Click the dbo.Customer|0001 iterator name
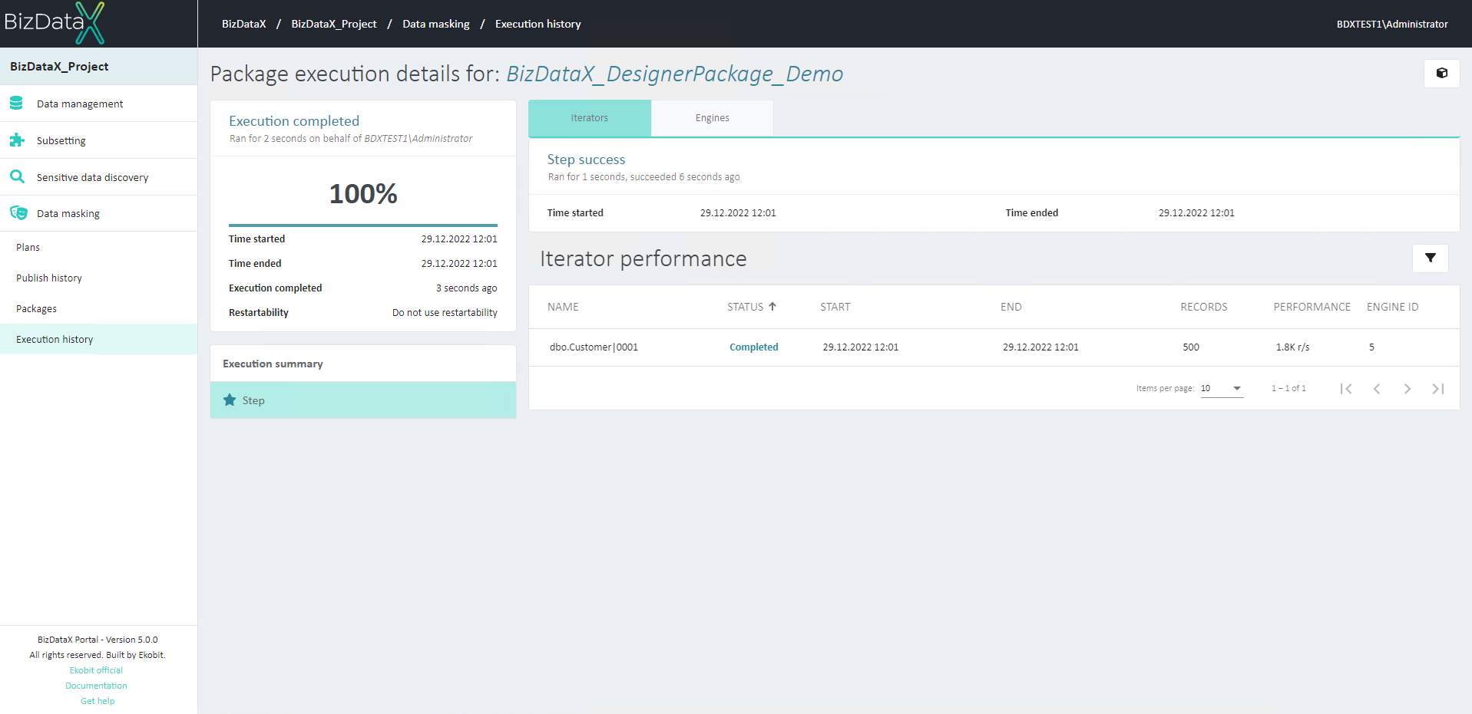 tap(594, 347)
